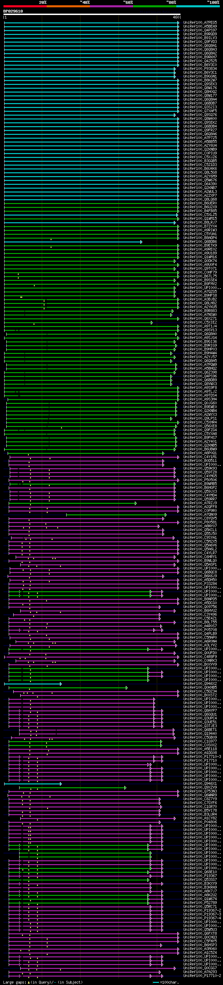Open hit UniRef100_Q4PS97
This screenshot has width=223, height=985.
pyautogui.click(x=200, y=31)
